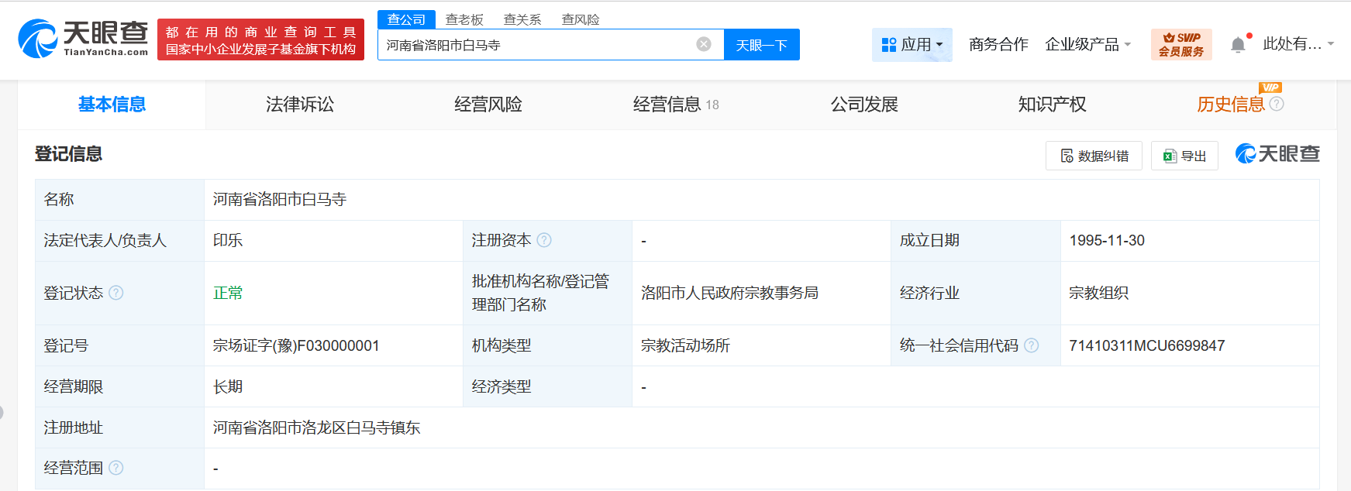Switch to the 经营风险 tab
The image size is (1351, 491).
[x=488, y=105]
